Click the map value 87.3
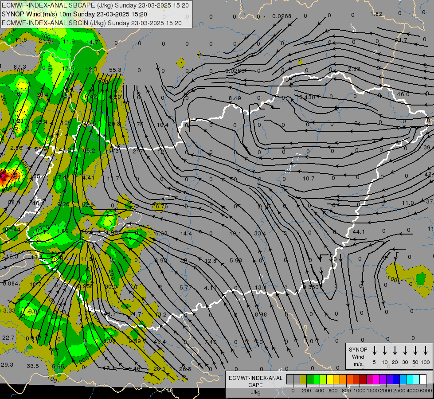 (x=20, y=67)
